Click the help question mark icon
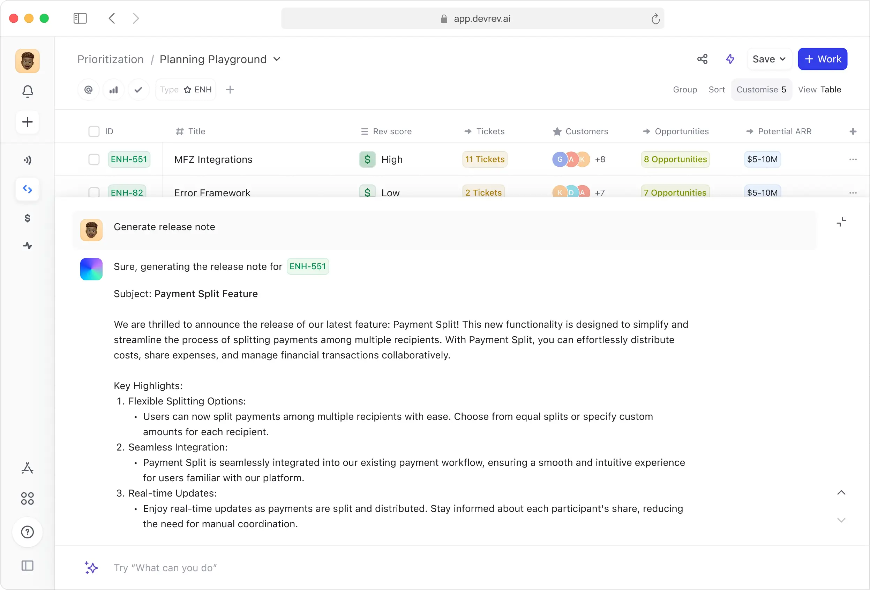The height and width of the screenshot is (590, 870). 27,532
